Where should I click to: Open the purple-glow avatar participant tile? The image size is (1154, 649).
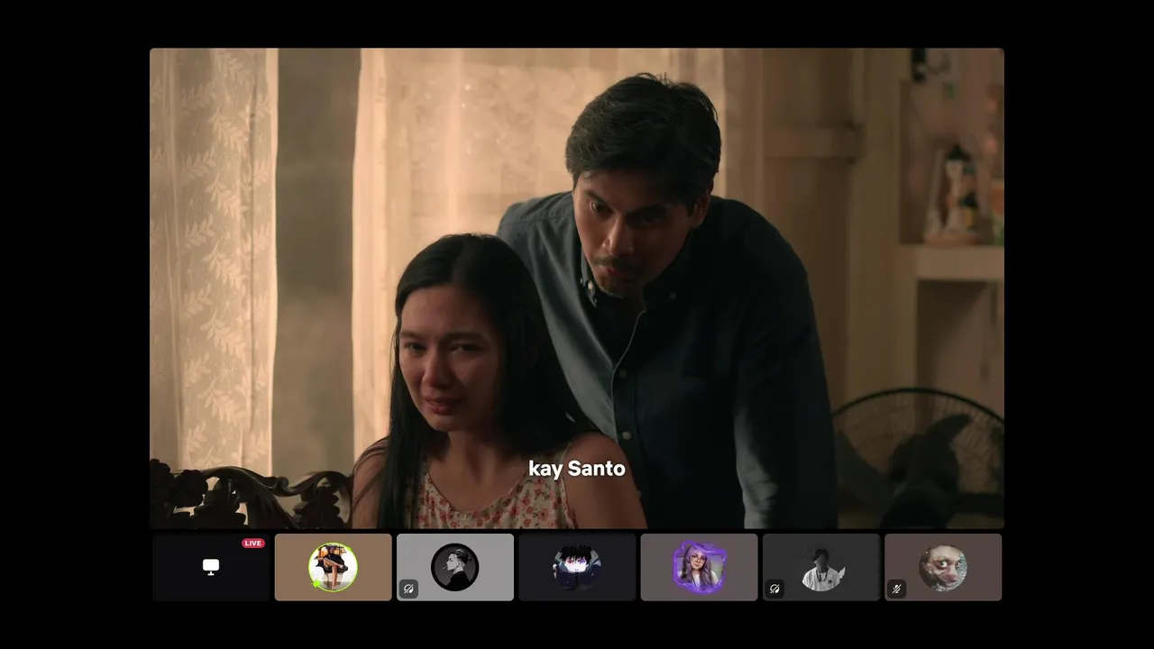click(699, 567)
